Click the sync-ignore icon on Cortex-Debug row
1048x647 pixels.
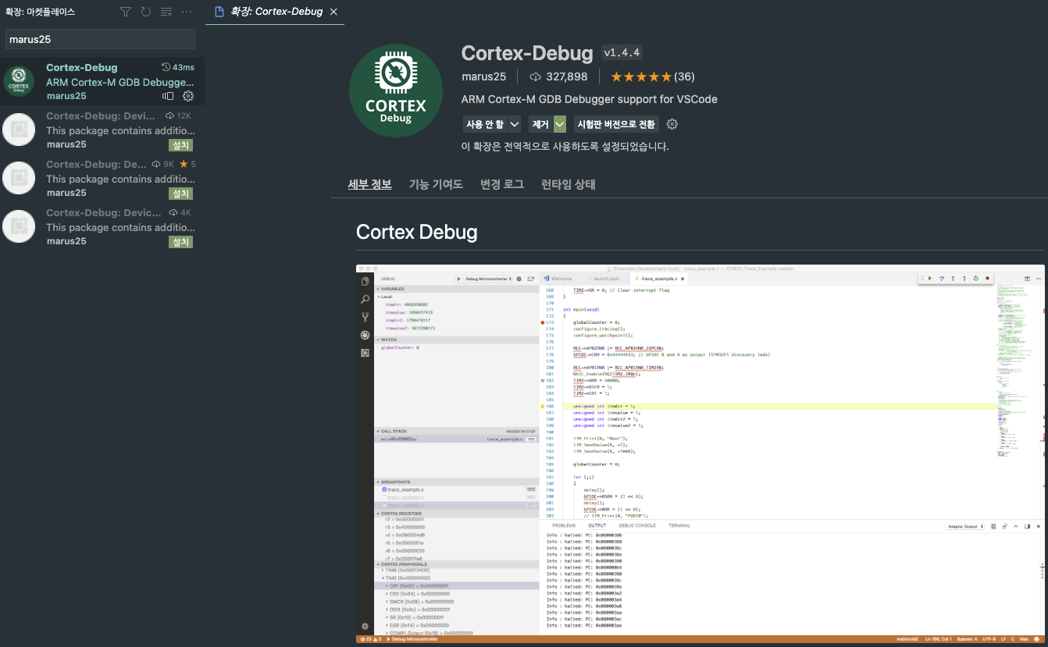click(x=168, y=96)
